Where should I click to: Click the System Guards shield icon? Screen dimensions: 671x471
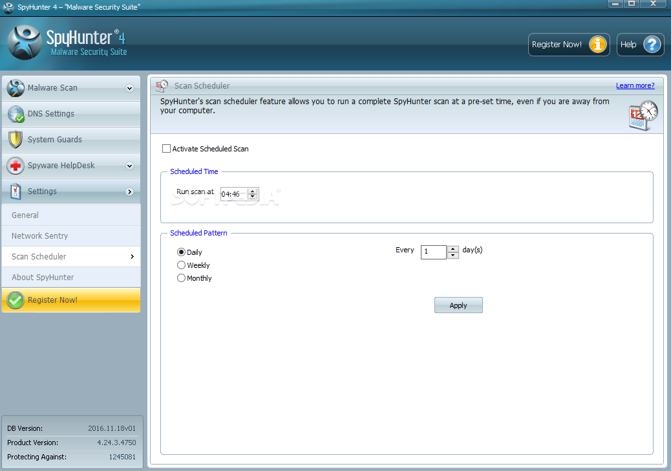click(x=16, y=140)
